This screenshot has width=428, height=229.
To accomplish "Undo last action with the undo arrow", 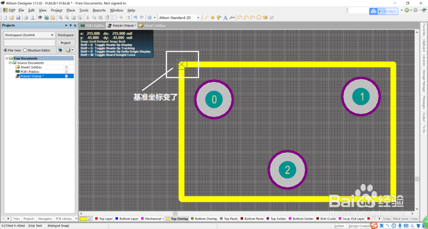I will pos(135,18).
